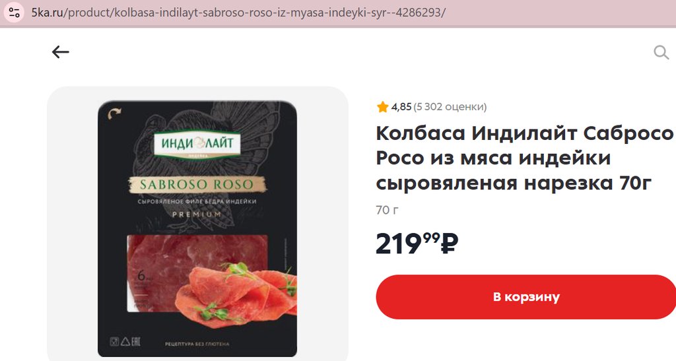
Task: Click the SABROSO ROSO label on package
Action: 197,184
